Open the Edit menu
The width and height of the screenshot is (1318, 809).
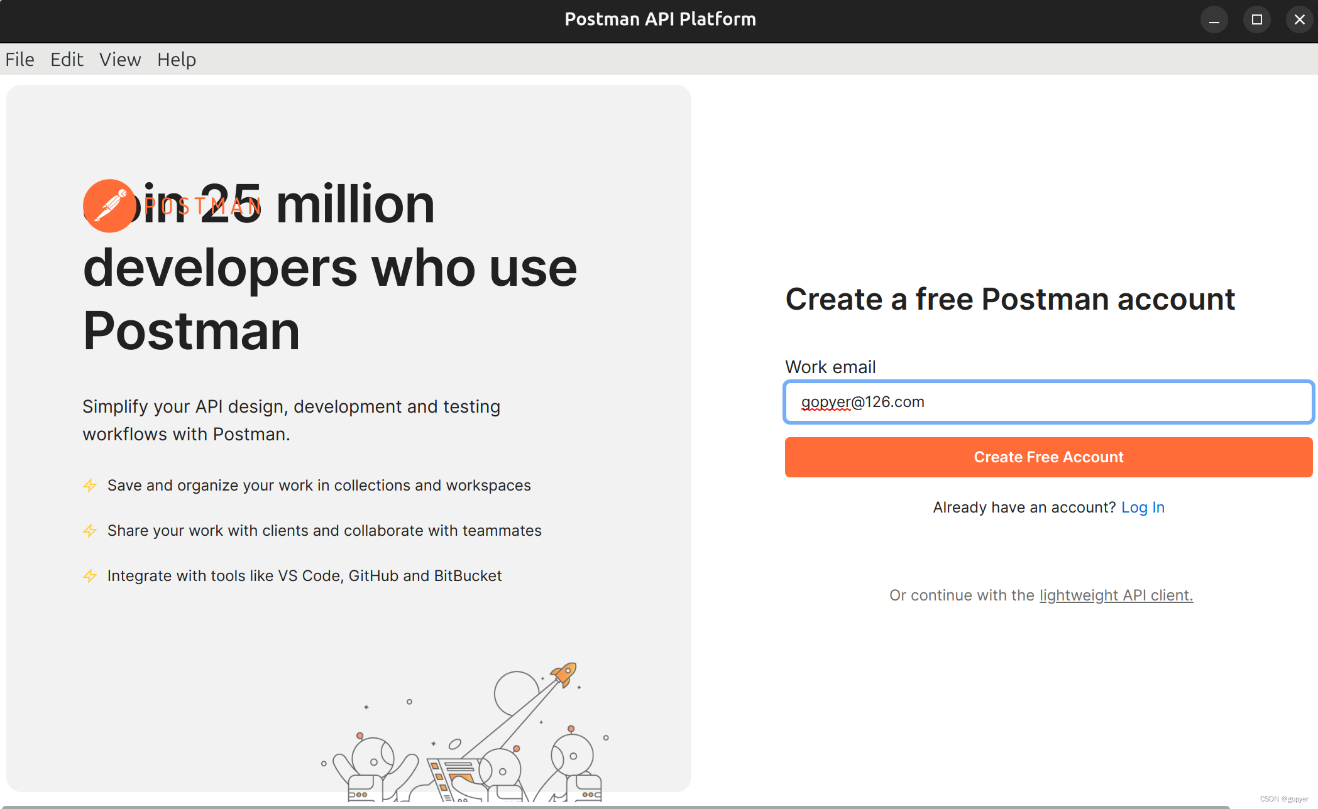click(67, 60)
